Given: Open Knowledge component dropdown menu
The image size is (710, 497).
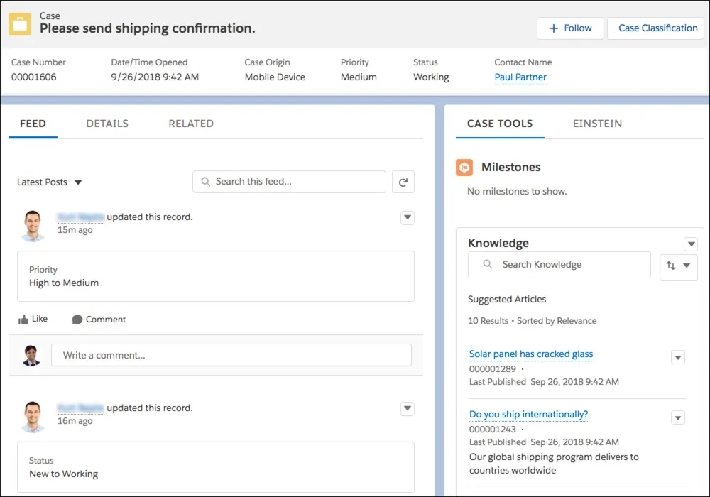Looking at the screenshot, I should pos(691,244).
